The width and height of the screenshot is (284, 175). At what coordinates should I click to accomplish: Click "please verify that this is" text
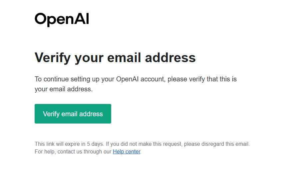tap(202, 79)
